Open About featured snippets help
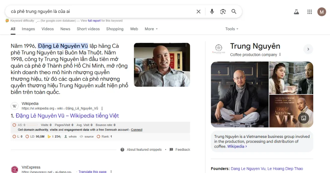The width and height of the screenshot is (330, 173). 141,149
